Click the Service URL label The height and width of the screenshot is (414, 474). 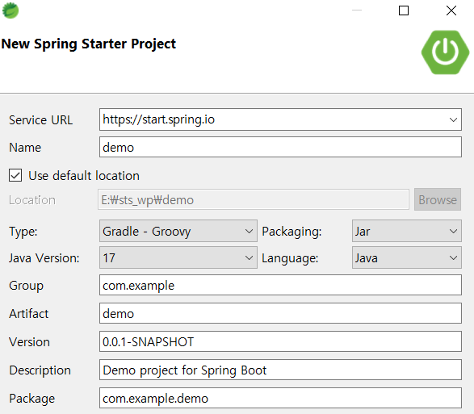(41, 120)
